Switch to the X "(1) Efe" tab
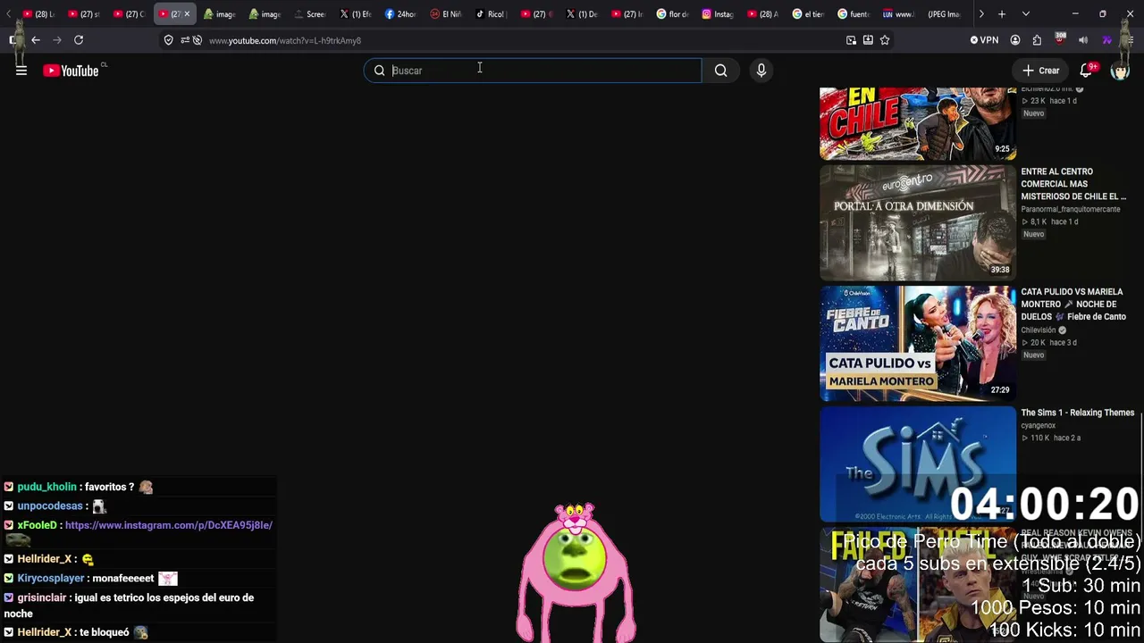This screenshot has height=643, width=1144. tap(356, 14)
